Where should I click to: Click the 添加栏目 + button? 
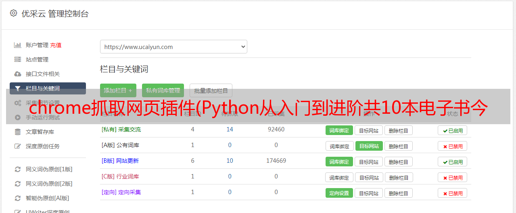click(118, 90)
